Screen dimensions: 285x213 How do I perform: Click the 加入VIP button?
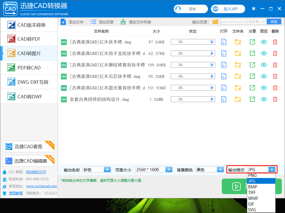228,9
